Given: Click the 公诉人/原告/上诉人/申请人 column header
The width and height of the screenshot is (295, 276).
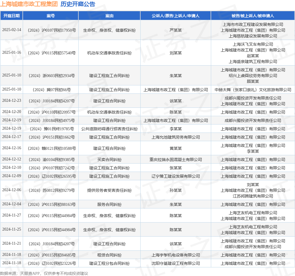Looking at the screenshot, I should pyautogui.click(x=175, y=16).
